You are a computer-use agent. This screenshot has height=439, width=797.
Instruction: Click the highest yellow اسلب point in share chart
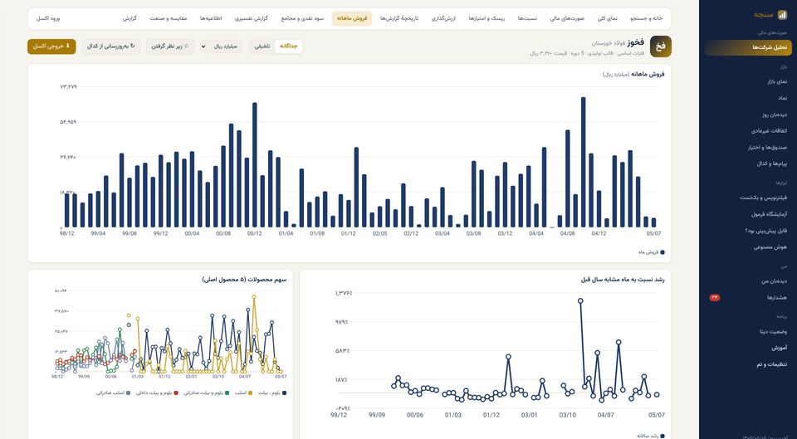(254, 296)
